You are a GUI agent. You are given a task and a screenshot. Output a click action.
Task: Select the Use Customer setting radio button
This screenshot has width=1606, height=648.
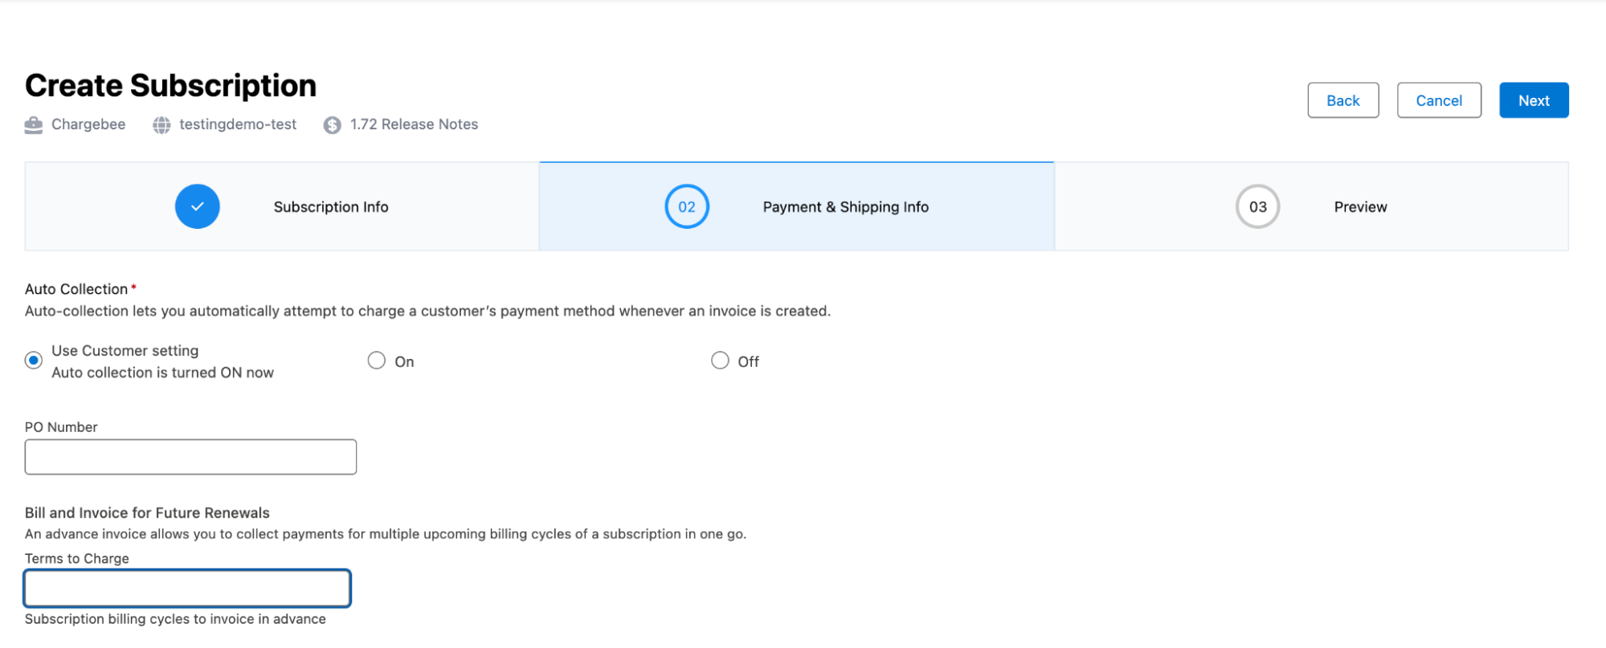(x=34, y=361)
